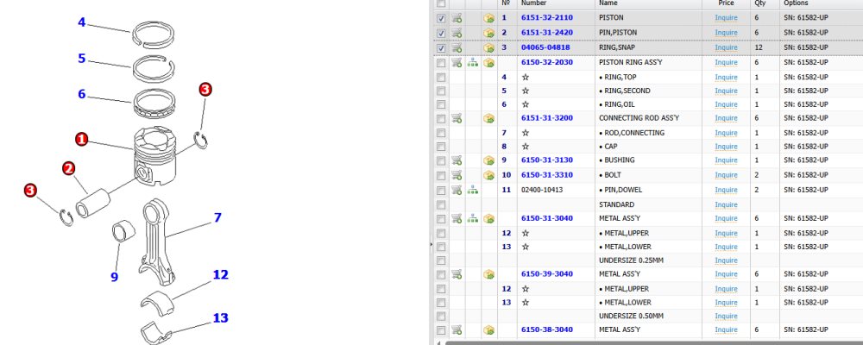
Task: Open part number 04065-04818
Action: point(545,47)
